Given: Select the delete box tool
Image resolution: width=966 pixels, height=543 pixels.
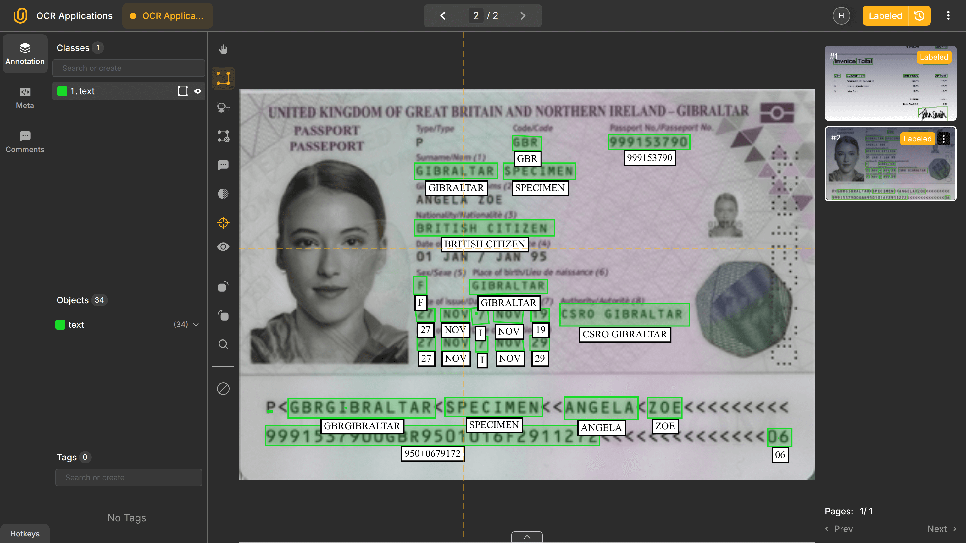Looking at the screenshot, I should click(223, 136).
